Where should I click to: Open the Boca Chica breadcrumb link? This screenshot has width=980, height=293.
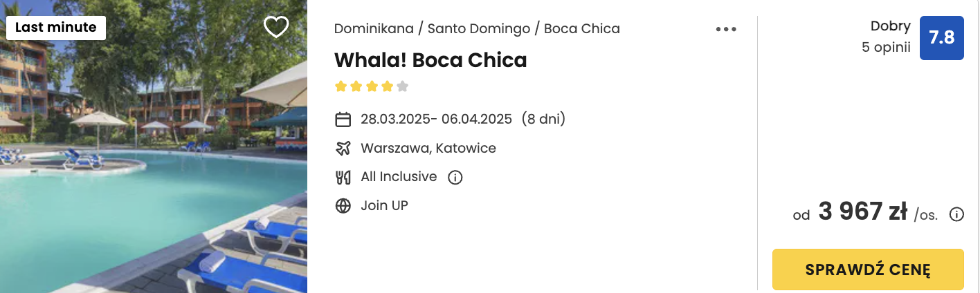click(x=582, y=29)
